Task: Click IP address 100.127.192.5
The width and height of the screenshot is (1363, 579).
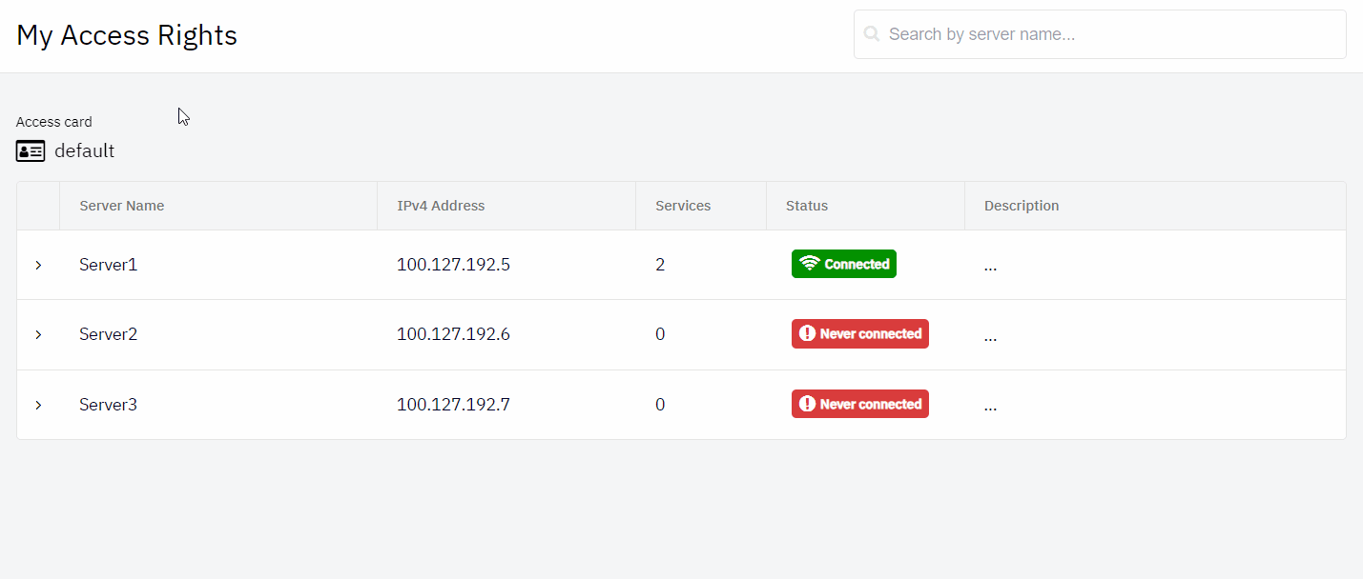Action: pos(454,265)
